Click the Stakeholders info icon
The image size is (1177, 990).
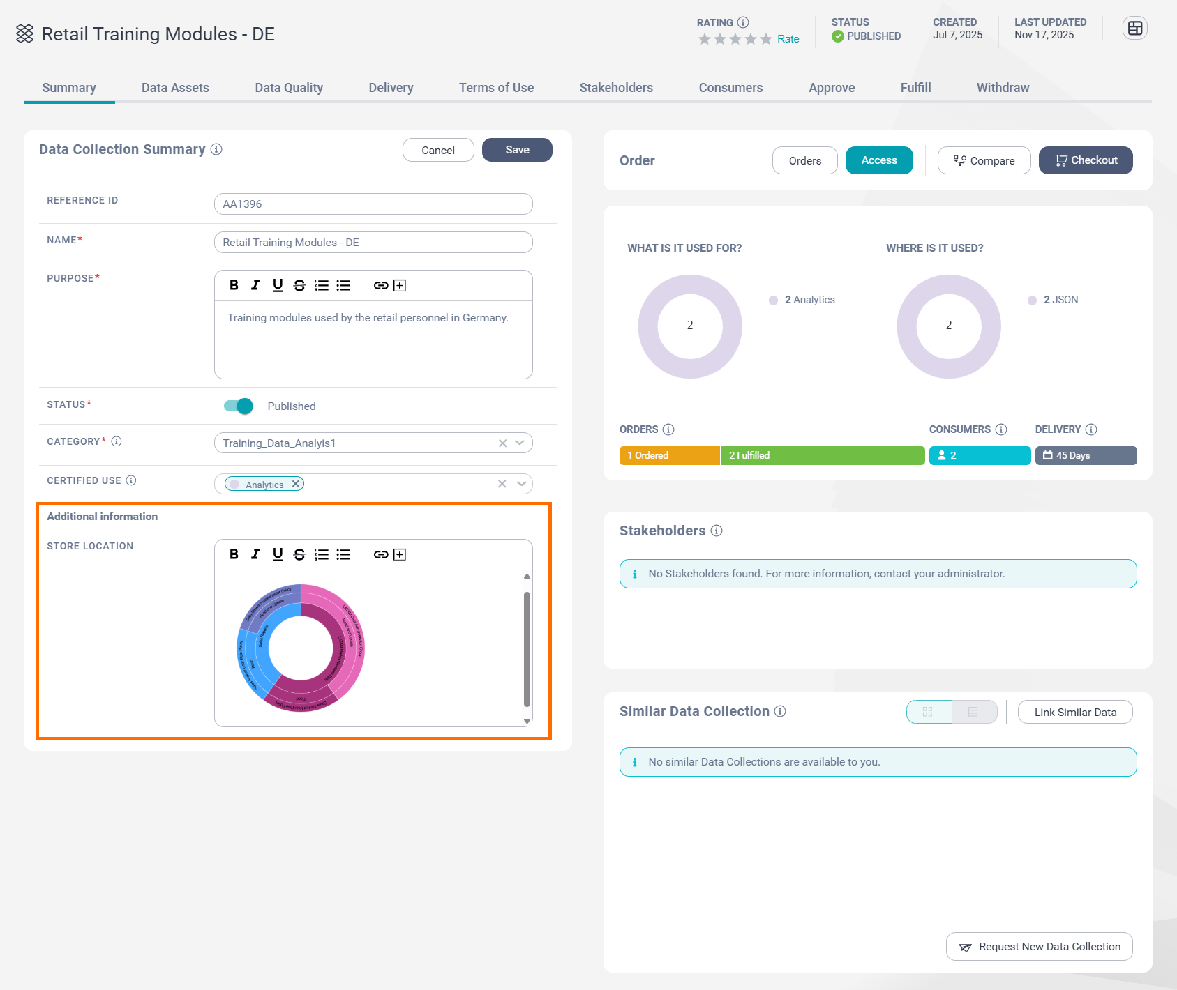click(717, 531)
